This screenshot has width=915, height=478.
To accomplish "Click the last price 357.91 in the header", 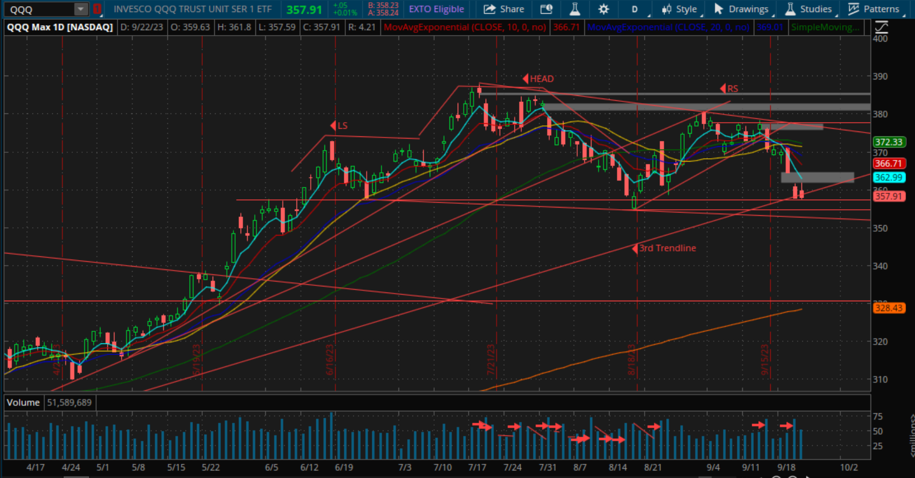I will tap(304, 10).
